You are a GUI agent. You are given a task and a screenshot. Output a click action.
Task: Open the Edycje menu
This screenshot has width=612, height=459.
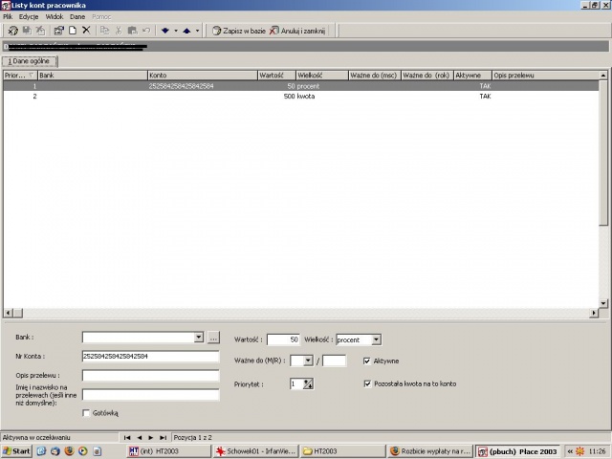point(29,17)
